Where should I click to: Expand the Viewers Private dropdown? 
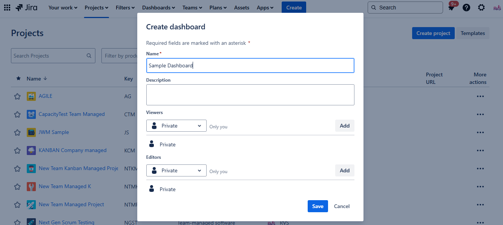pos(176,126)
